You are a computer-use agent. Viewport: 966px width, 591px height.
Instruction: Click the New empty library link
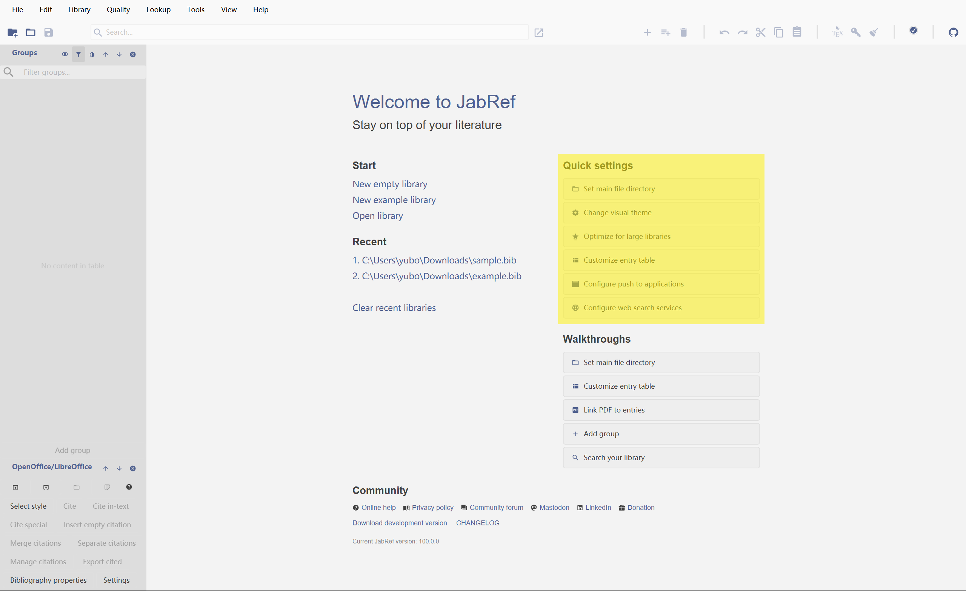click(x=390, y=184)
